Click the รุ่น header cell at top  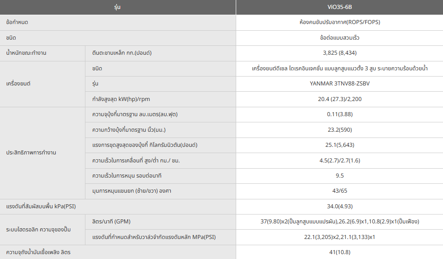tap(117, 8)
